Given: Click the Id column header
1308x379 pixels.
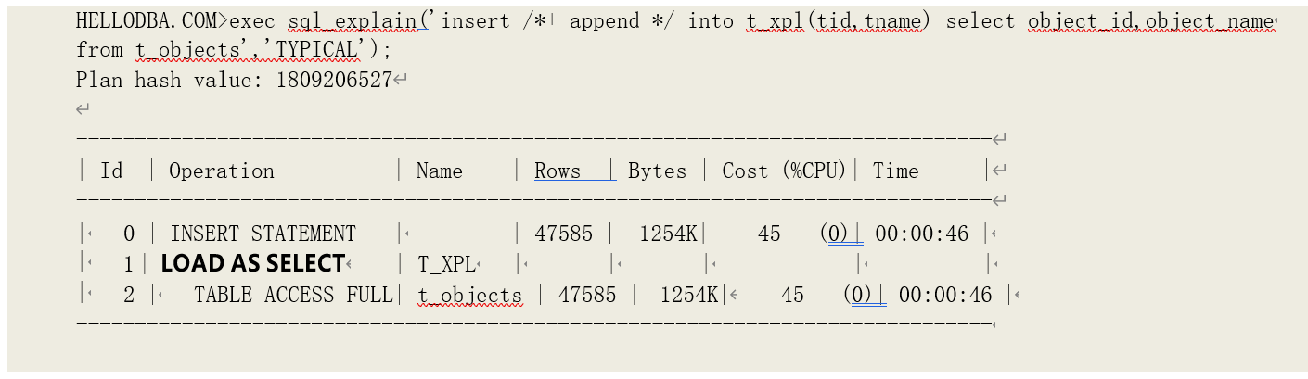Looking at the screenshot, I should point(111,171).
